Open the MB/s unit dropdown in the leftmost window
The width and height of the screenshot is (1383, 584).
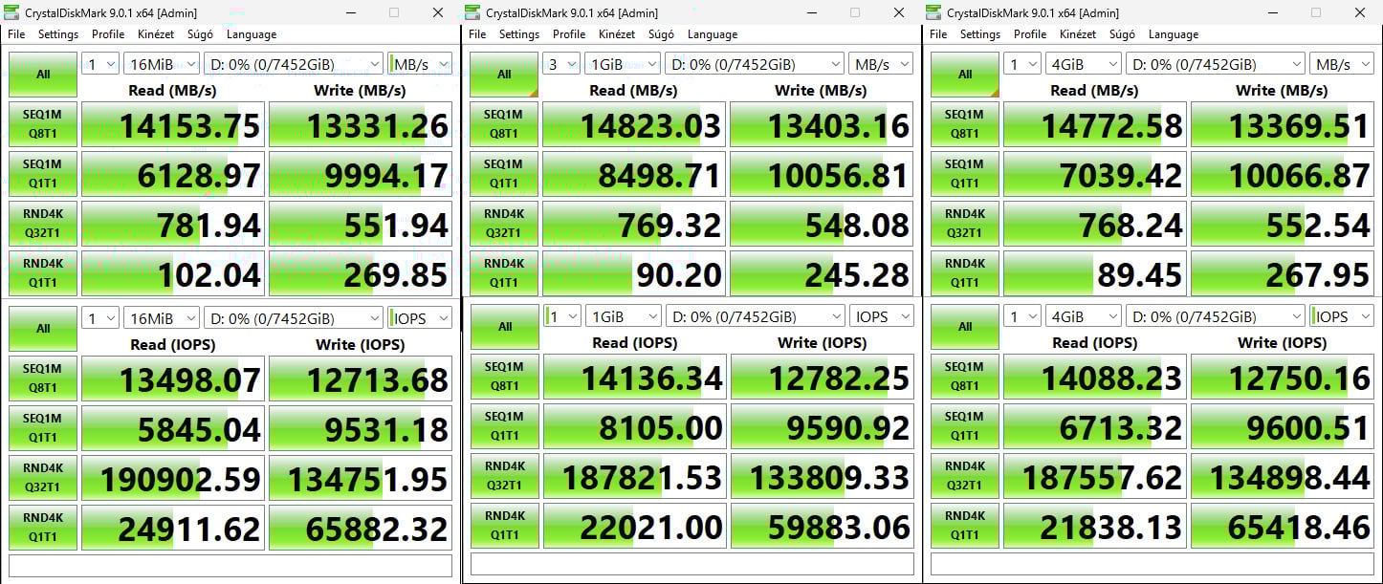[x=420, y=64]
